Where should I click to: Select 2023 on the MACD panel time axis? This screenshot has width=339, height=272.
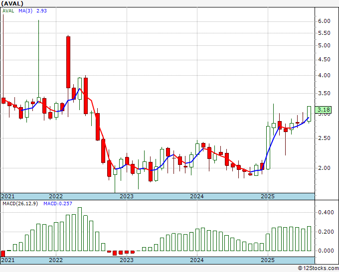click(127, 260)
